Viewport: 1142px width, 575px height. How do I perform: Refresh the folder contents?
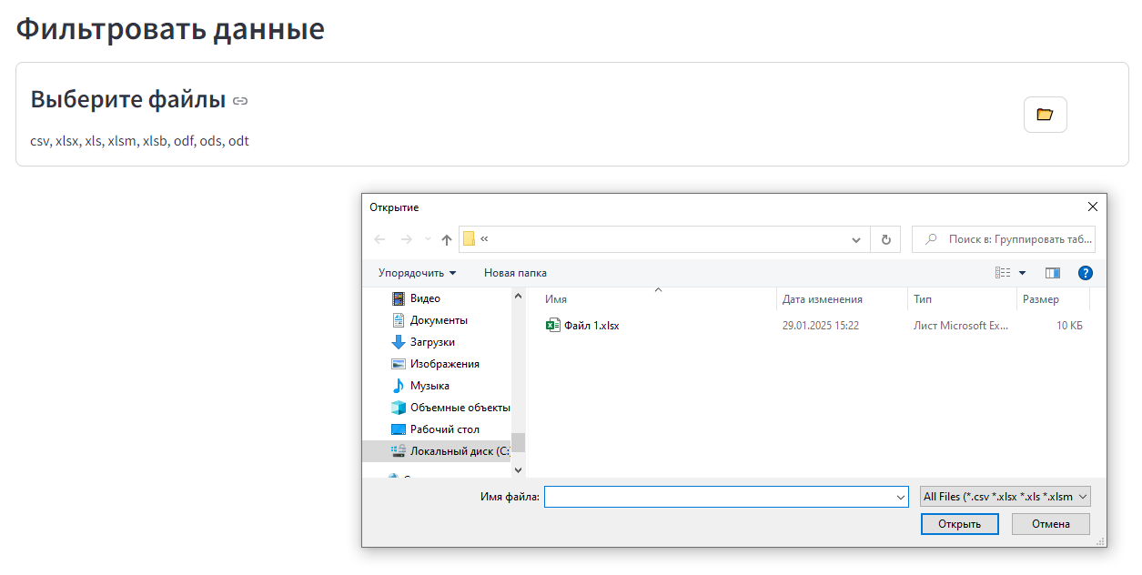[885, 239]
